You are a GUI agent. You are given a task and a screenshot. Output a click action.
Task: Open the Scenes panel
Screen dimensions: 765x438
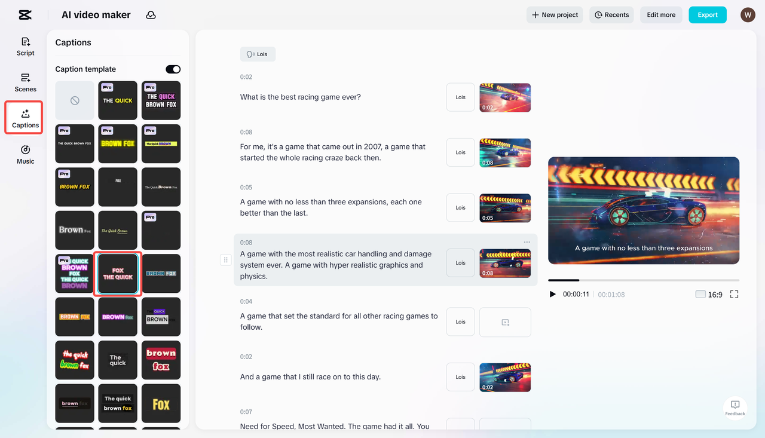[25, 82]
